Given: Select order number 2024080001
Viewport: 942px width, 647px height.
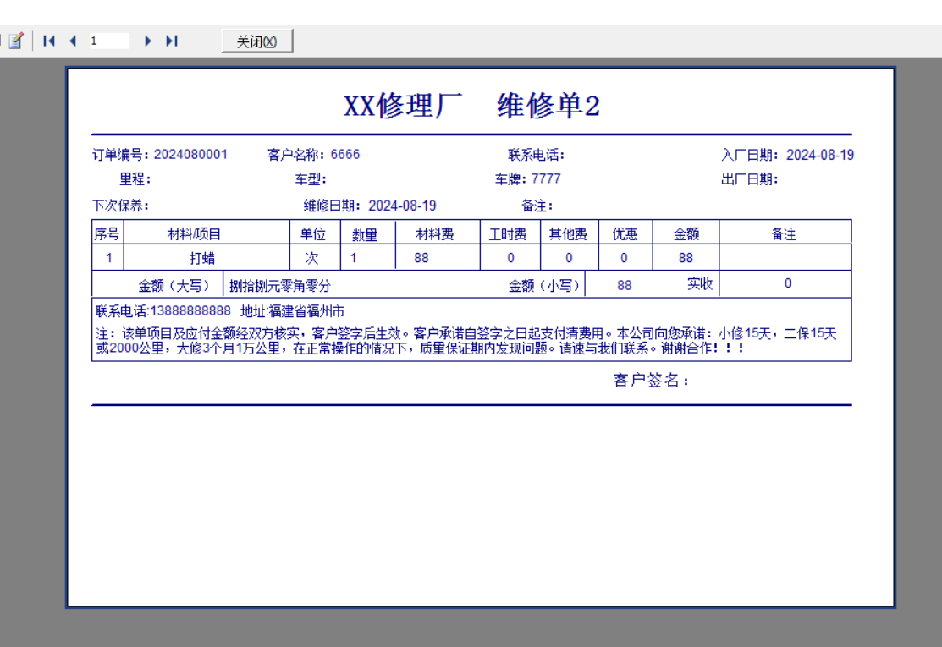Looking at the screenshot, I should [190, 154].
